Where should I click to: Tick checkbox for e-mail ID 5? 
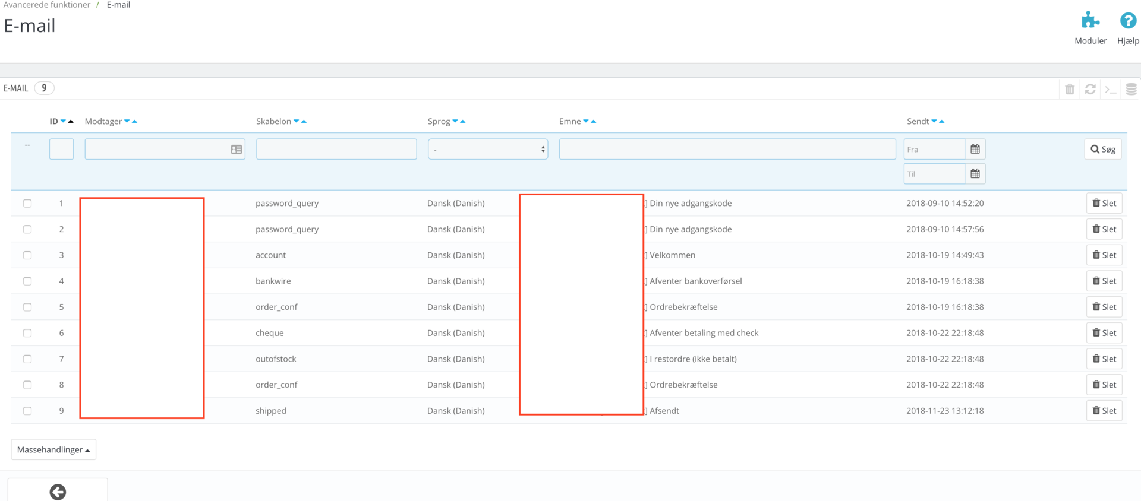[x=27, y=307]
